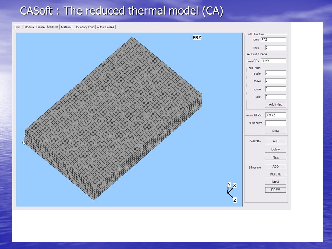Image resolution: width=332 pixels, height=249 pixels.
Task: Click the uppercase DRAW button
Action: (x=275, y=190)
